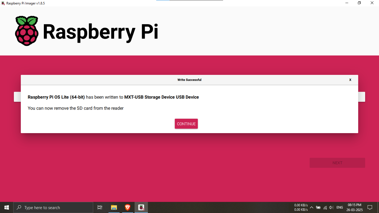Open the clock and calendar flyout
The image size is (379, 213).
[354, 207]
